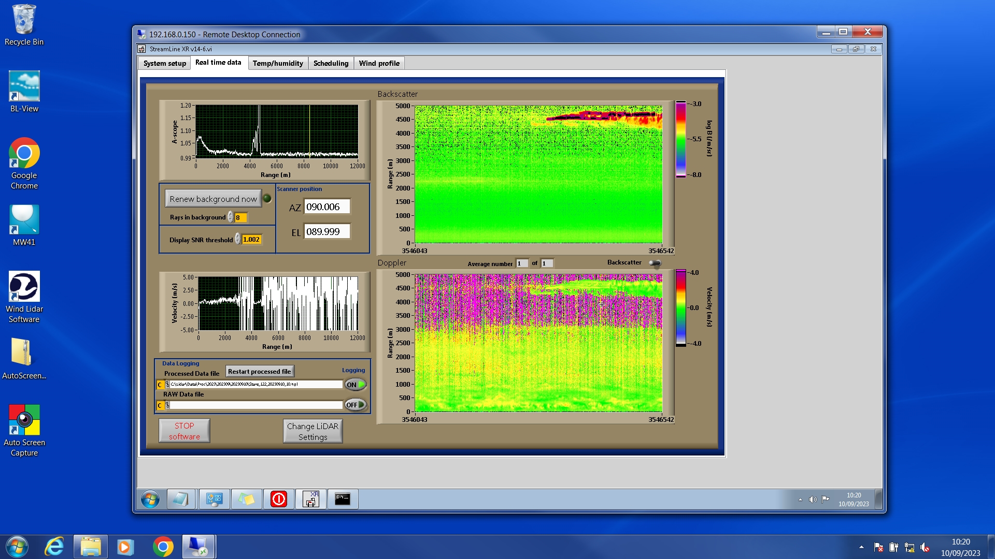
Task: Toggle RAW data logging OFF switch
Action: click(x=356, y=405)
